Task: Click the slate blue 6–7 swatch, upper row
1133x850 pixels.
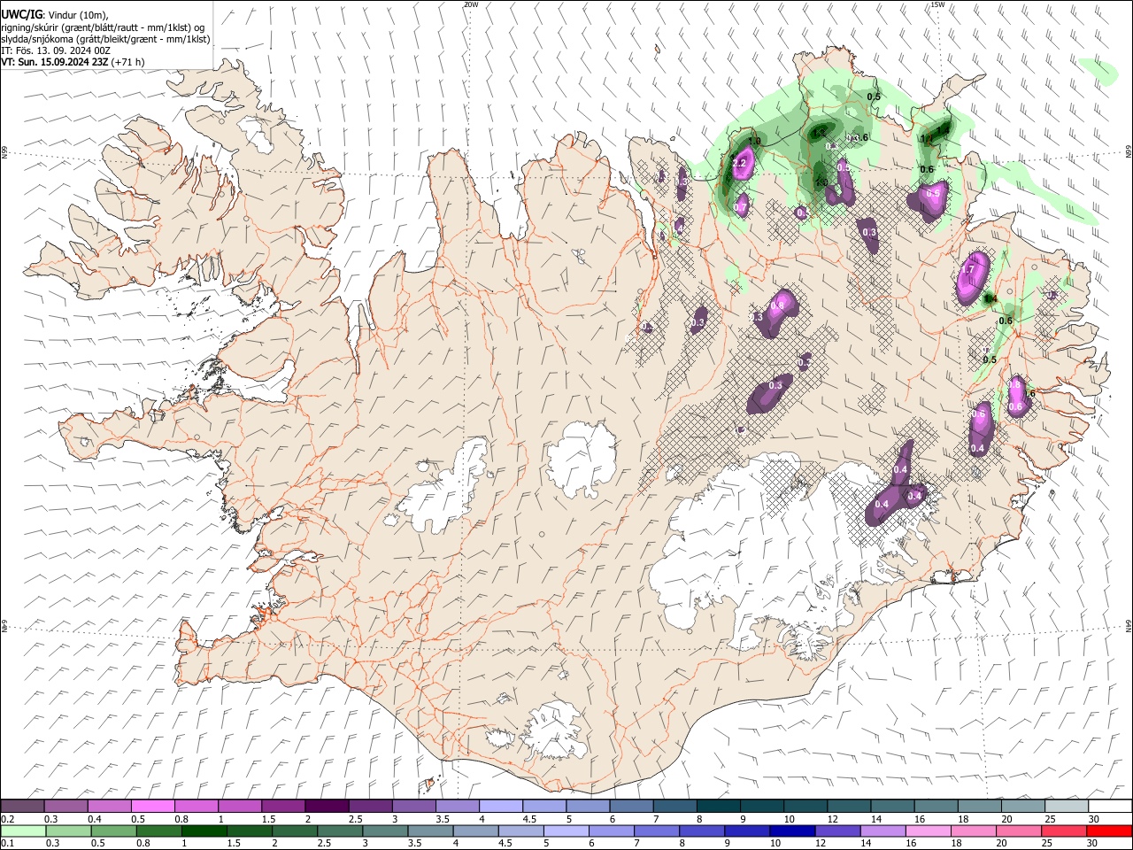Action: pos(630,807)
